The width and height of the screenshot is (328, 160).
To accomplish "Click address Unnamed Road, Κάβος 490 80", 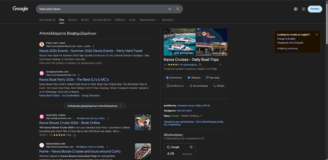I will [194, 106].
